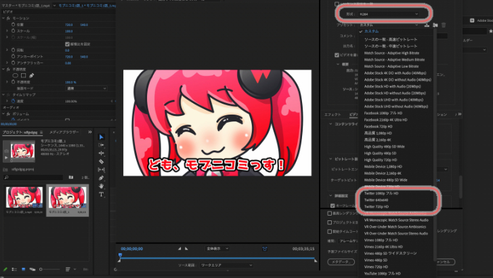Select the Selection arrow tool
The height and width of the screenshot is (278, 493).
pos(102,137)
